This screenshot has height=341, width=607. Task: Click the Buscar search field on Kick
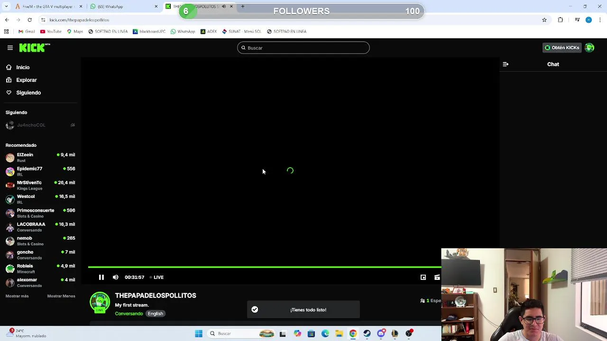tap(303, 48)
